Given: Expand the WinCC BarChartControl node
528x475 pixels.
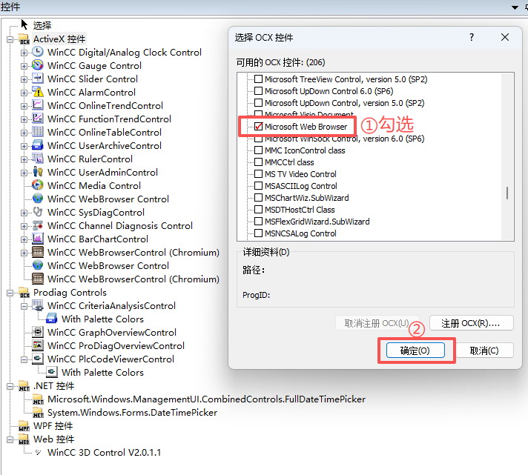Looking at the screenshot, I should (24, 239).
